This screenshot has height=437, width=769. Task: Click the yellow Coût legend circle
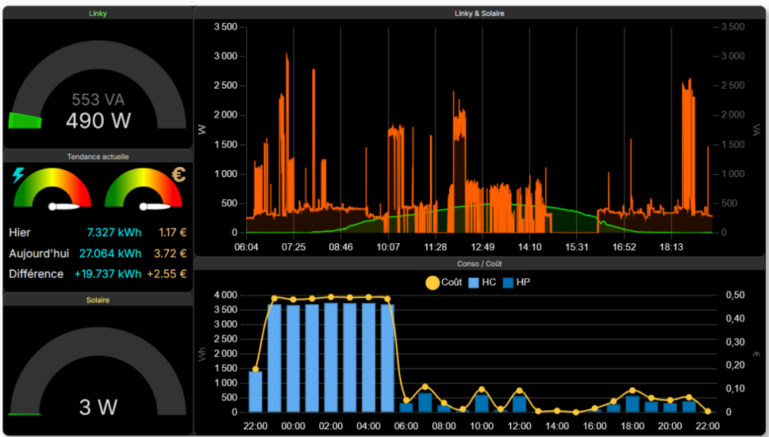pos(432,282)
